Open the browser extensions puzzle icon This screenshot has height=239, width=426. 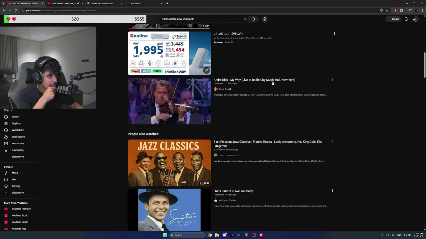coord(401,10)
